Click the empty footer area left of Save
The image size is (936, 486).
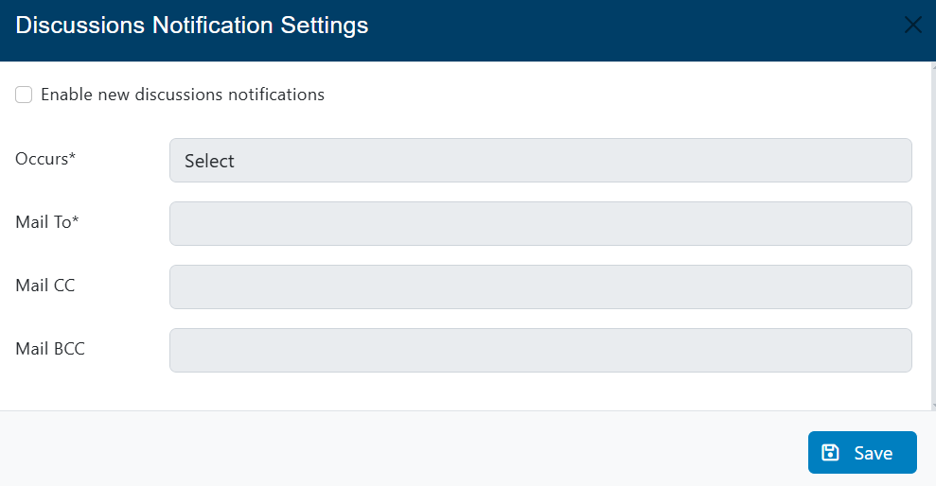397,450
